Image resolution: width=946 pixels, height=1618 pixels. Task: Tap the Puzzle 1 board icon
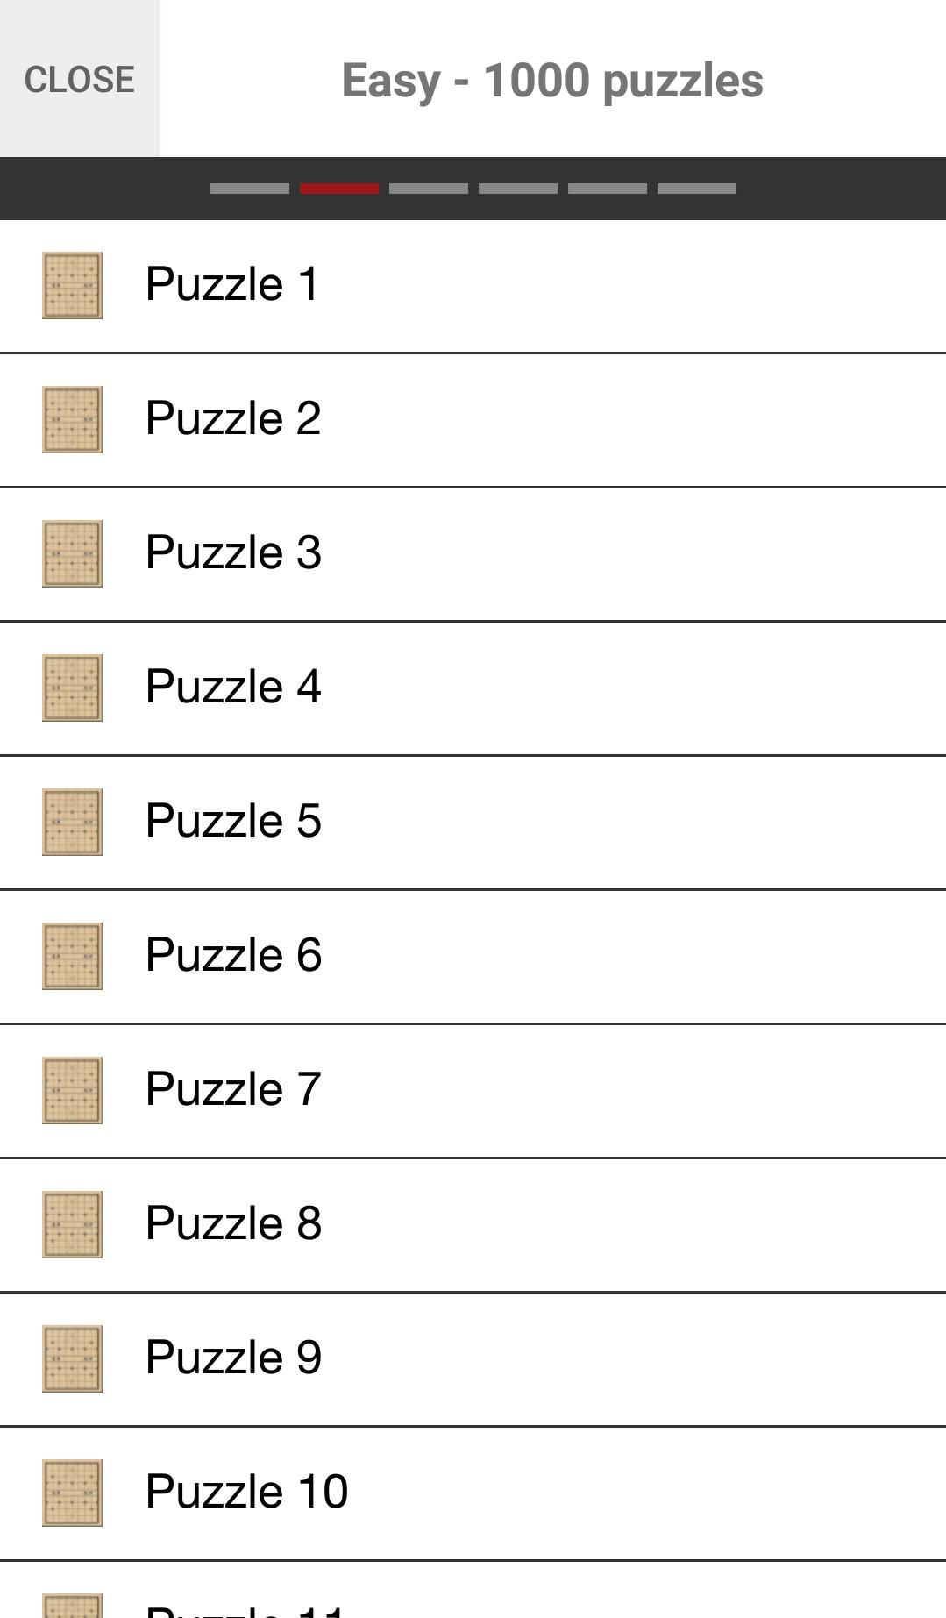pyautogui.click(x=72, y=285)
